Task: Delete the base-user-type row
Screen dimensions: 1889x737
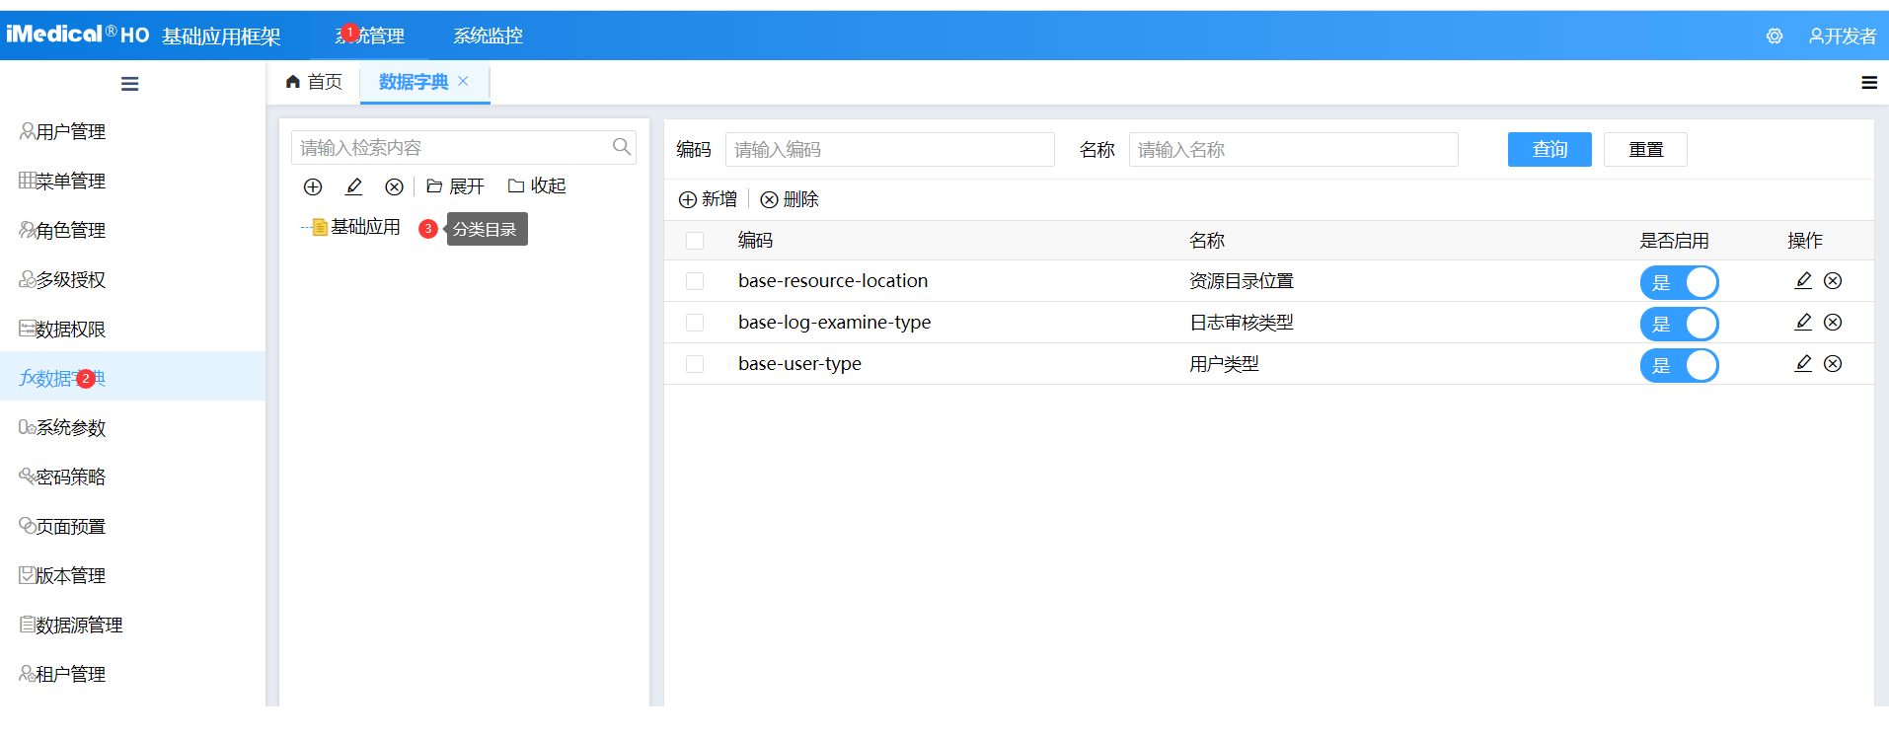Action: pos(1833,363)
